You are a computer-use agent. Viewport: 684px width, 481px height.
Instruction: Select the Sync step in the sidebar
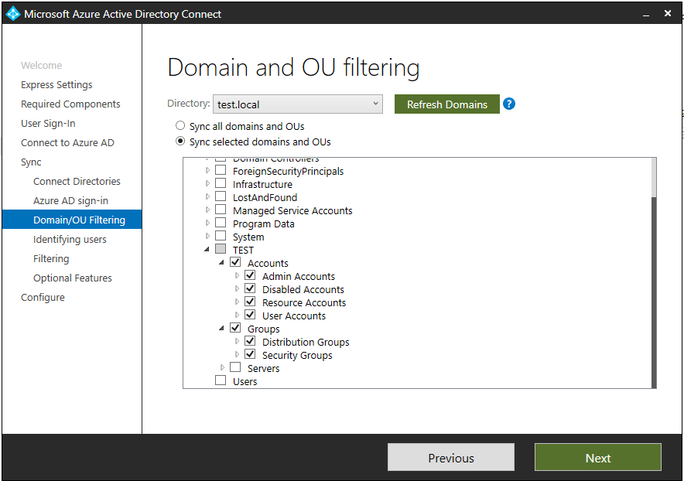[x=31, y=162]
